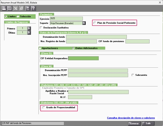
Task: Select the Aportaciones radio option
Action: 40,48
